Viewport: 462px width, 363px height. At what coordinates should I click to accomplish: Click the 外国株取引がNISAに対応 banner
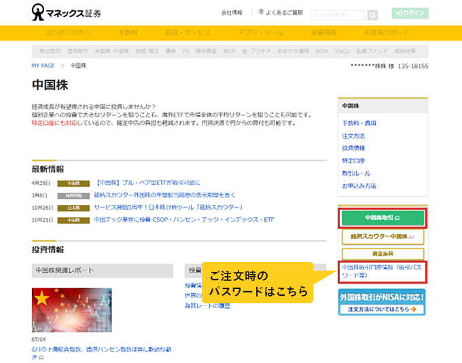point(381,303)
